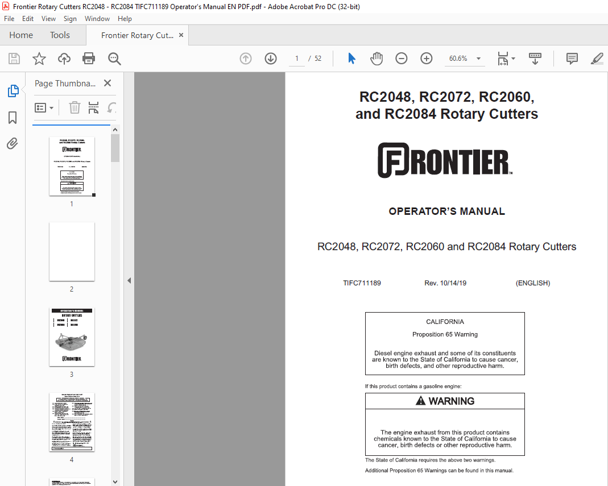Image resolution: width=608 pixels, height=486 pixels.
Task: Select blank page 2 thumbnail
Action: [72, 251]
